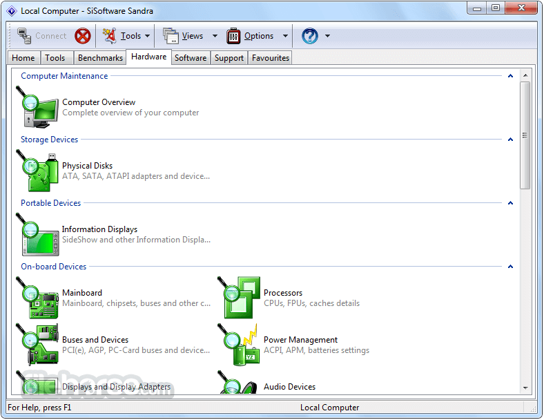Open the Power Management battery icon

(239, 345)
